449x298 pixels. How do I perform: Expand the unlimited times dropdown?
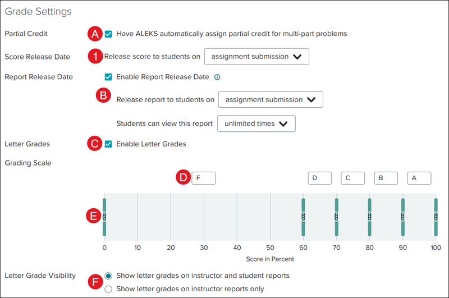click(x=256, y=123)
